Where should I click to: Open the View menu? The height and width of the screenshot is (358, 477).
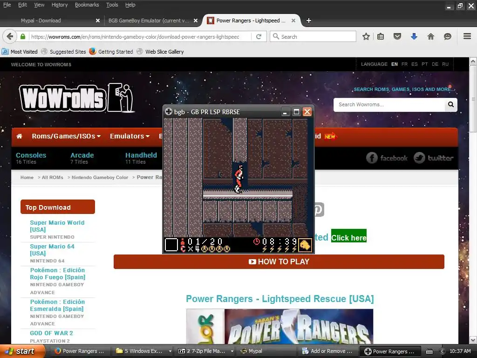(x=39, y=5)
